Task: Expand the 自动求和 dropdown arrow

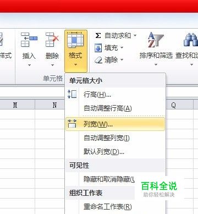Action: tap(135, 35)
